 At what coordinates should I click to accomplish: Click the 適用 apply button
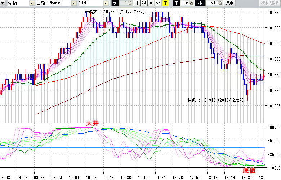pyautogui.click(x=229, y=3)
